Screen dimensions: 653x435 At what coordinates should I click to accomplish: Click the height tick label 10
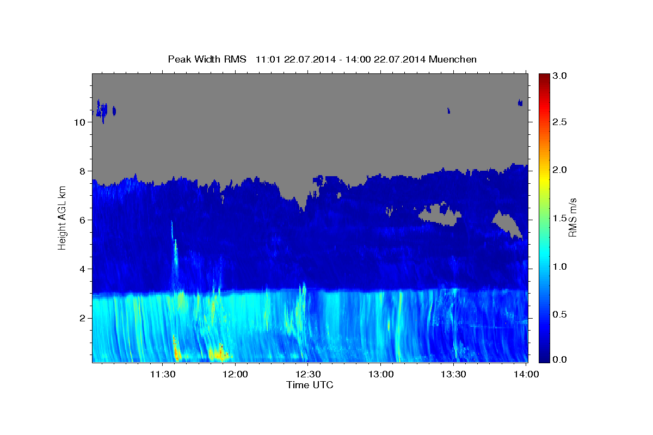point(79,122)
